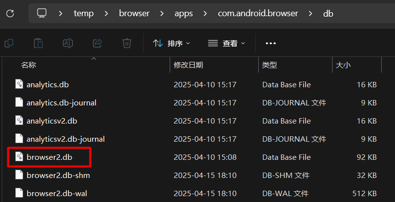The width and height of the screenshot is (395, 202).
Task: Expand chevron after com.android.browser breadcrumb
Action: pos(310,13)
